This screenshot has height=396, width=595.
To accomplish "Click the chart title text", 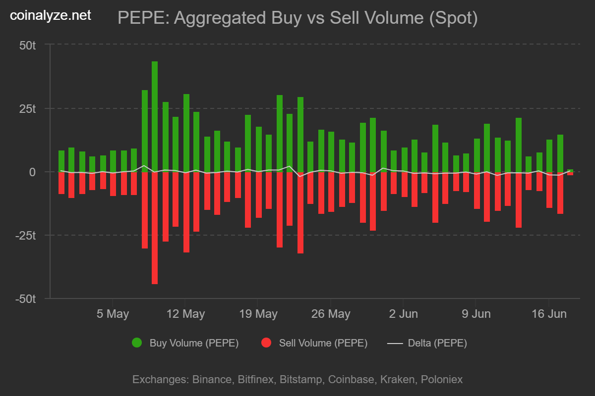I will point(297,18).
